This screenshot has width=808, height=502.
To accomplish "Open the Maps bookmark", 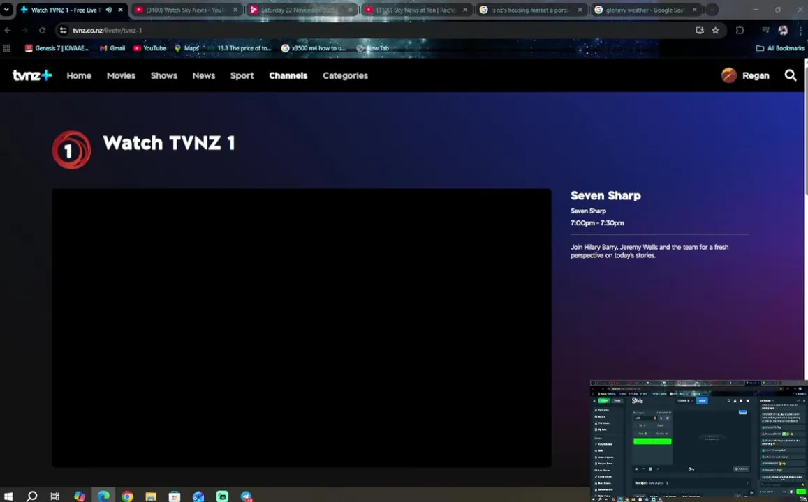I will pos(186,48).
